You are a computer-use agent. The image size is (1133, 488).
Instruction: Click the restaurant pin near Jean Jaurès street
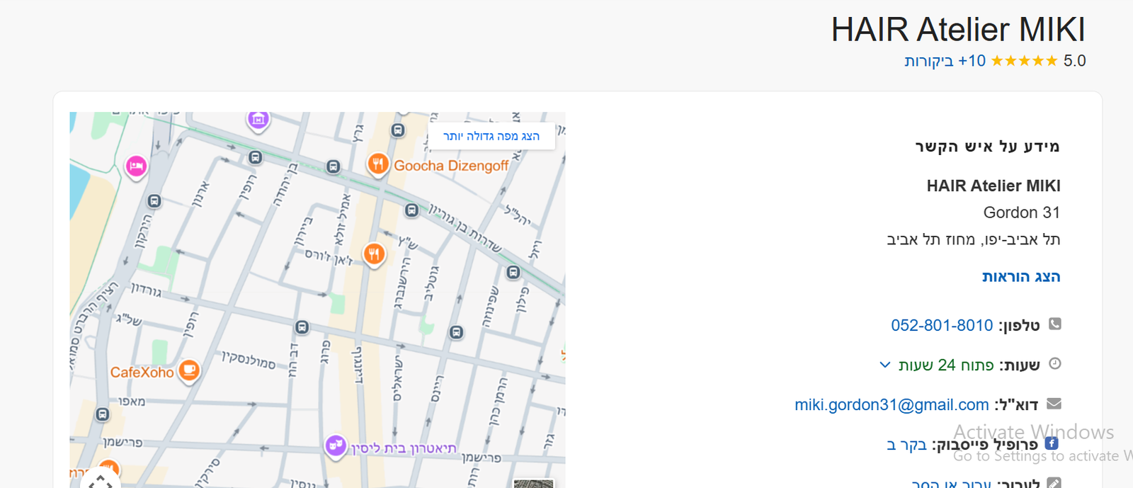pyautogui.click(x=374, y=254)
